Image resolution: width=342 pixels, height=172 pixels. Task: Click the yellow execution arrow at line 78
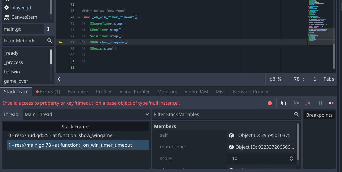click(61, 43)
